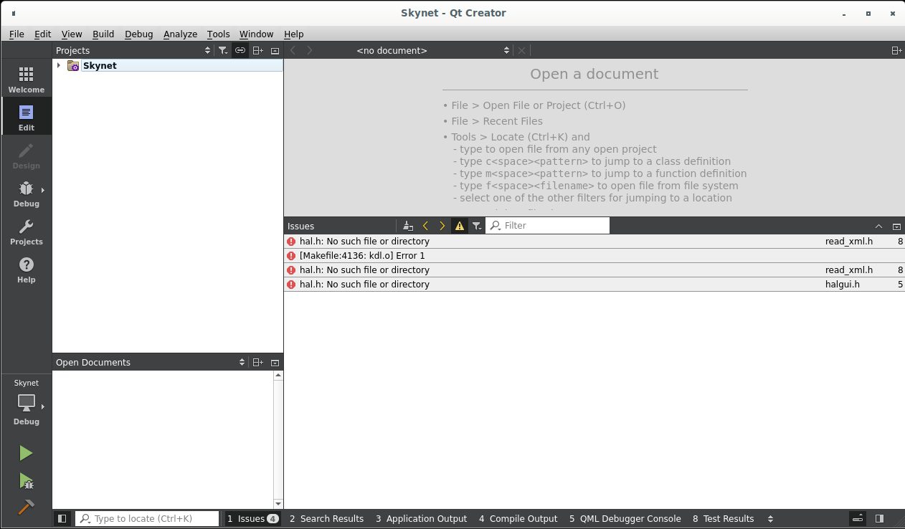The image size is (905, 529).
Task: Open Debug mode submenu arrow
Action: click(43, 190)
